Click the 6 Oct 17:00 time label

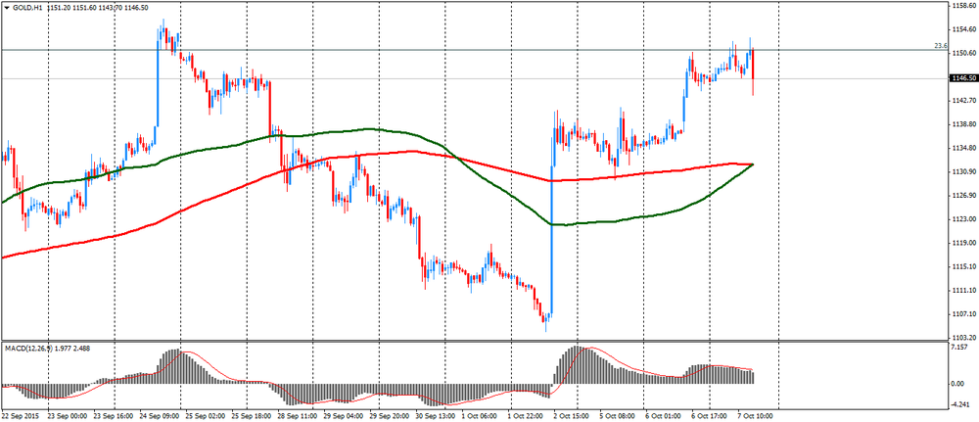pyautogui.click(x=708, y=414)
